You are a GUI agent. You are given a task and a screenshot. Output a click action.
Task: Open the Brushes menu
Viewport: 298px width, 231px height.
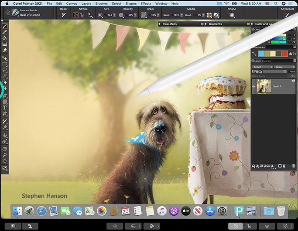click(102, 3)
